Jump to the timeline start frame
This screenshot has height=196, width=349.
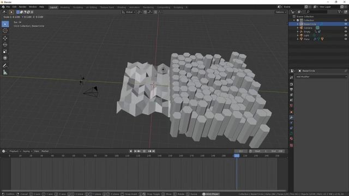point(135,151)
